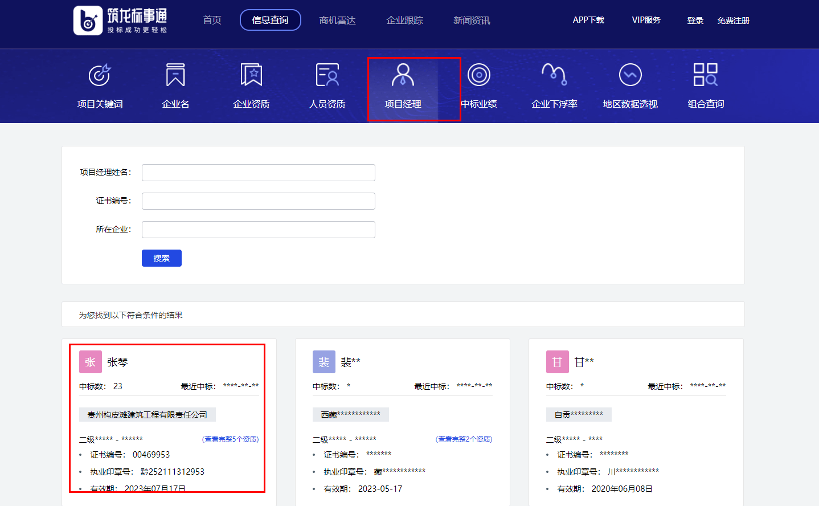The height and width of the screenshot is (506, 819).
Task: Select the 企业资质 star badge icon
Action: (x=251, y=75)
